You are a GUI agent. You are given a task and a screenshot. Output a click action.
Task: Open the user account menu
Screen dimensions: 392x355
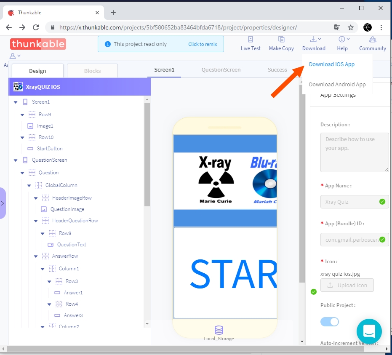pos(15,56)
